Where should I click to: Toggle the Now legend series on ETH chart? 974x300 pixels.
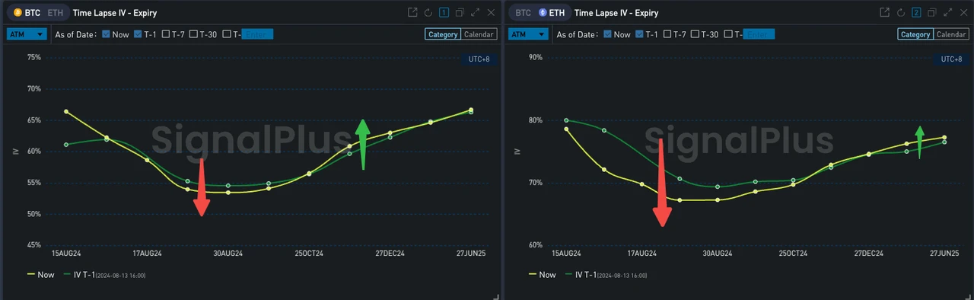[x=543, y=275]
